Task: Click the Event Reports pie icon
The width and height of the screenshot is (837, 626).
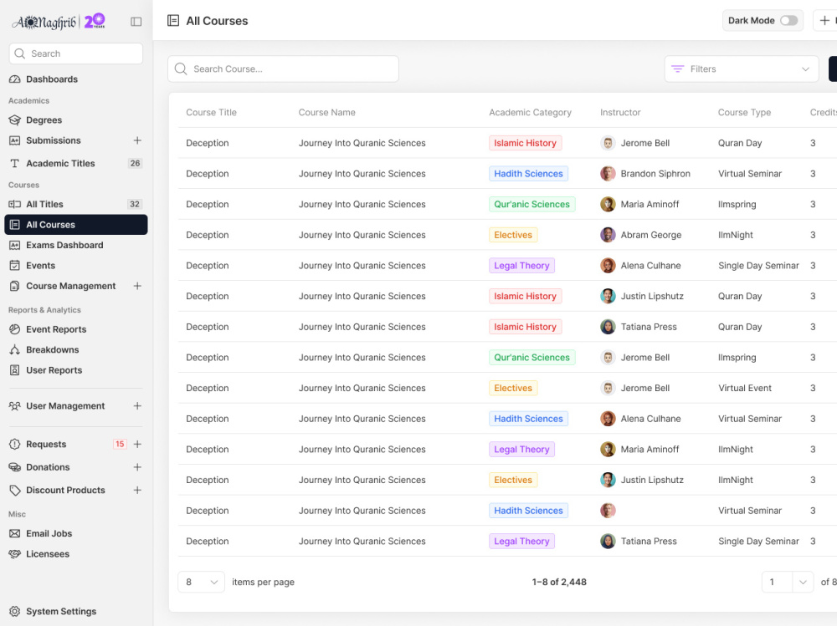Action: (14, 329)
